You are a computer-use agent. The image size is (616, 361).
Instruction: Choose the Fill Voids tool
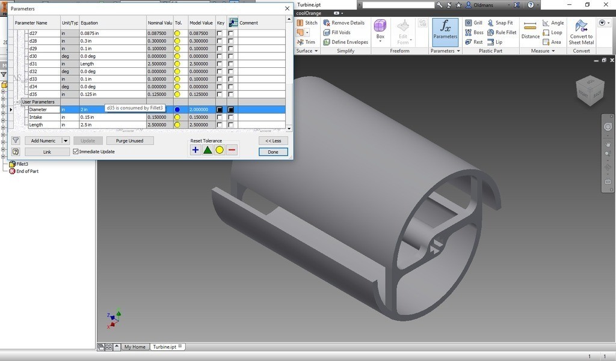[x=337, y=32]
